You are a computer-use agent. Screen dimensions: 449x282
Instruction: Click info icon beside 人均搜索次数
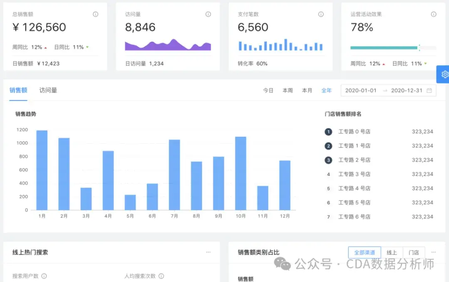pyautogui.click(x=161, y=276)
